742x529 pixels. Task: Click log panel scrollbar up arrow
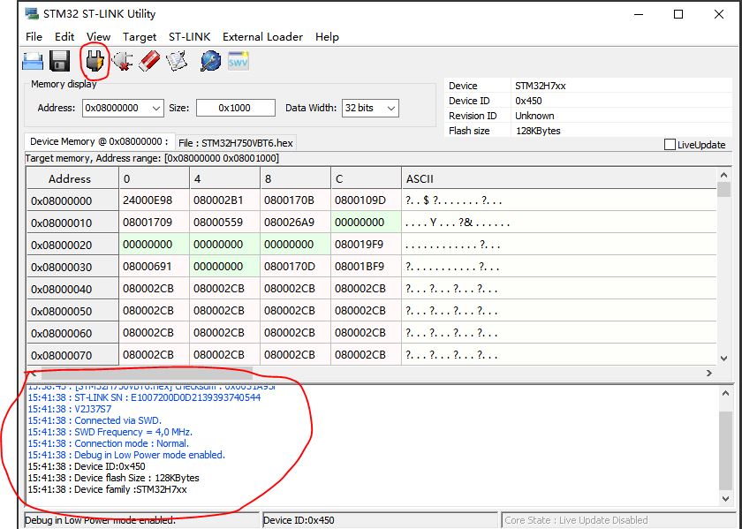point(725,393)
